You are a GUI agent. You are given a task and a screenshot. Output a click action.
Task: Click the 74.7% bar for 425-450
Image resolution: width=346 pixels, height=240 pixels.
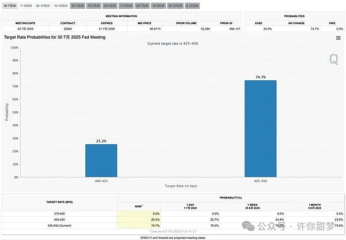pos(260,128)
